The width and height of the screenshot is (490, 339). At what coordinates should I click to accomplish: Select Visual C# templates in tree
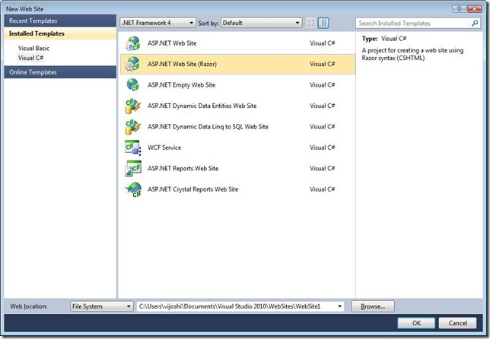tap(30, 58)
